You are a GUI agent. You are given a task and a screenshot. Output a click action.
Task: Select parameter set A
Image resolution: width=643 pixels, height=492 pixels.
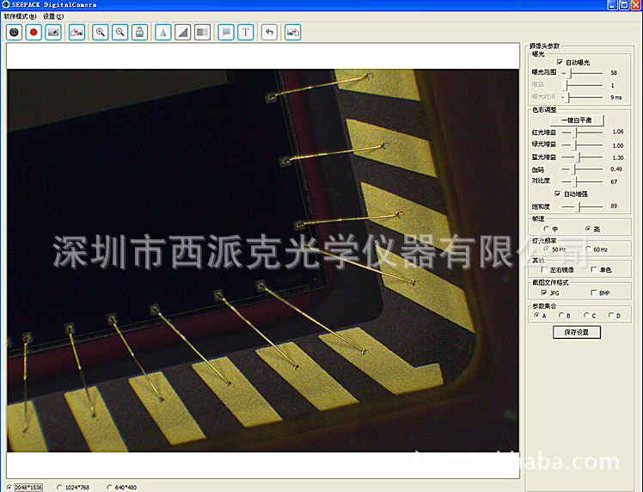(x=536, y=315)
